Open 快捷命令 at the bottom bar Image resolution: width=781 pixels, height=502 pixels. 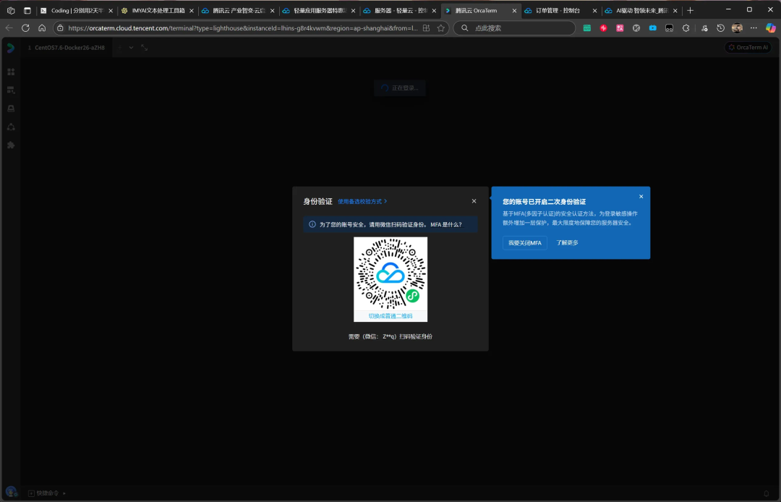click(47, 493)
